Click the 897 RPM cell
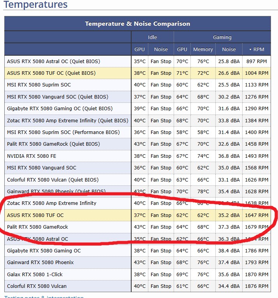The height and width of the screenshot is (298, 278). 257,62
